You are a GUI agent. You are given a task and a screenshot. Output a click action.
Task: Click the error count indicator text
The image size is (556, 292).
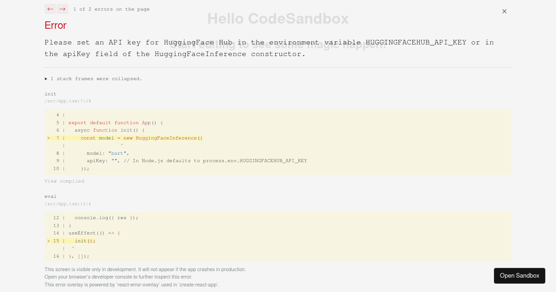[x=111, y=9]
